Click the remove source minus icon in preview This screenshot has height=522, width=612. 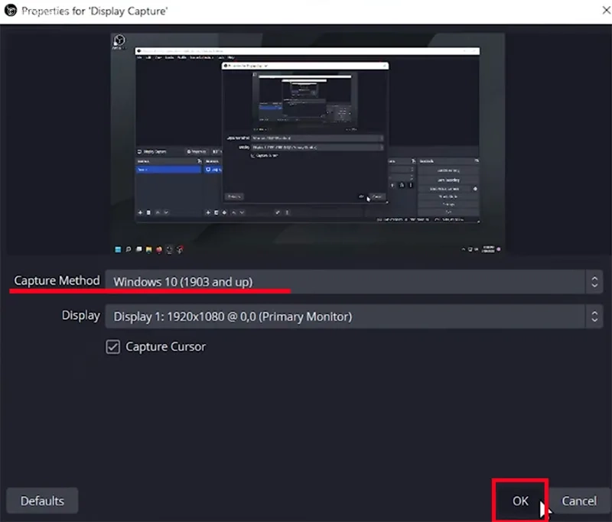pos(216,212)
